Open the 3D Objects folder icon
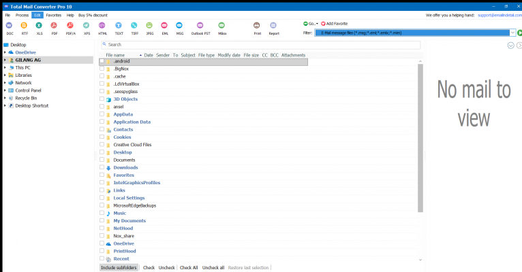The height and width of the screenshot is (272, 522). coord(108,99)
